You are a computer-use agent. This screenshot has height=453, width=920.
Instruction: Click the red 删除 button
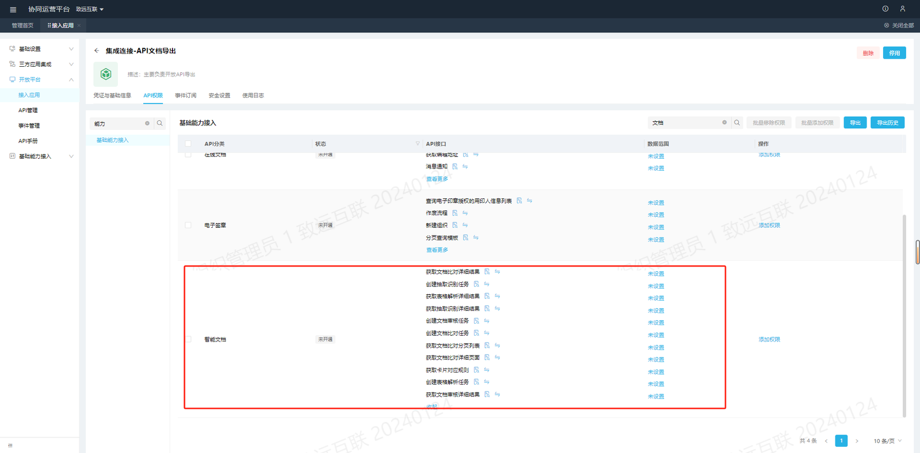(x=868, y=53)
